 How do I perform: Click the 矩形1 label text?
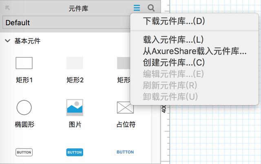coord(24,80)
